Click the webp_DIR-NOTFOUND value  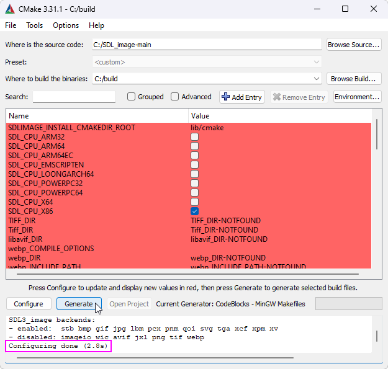[x=228, y=258]
